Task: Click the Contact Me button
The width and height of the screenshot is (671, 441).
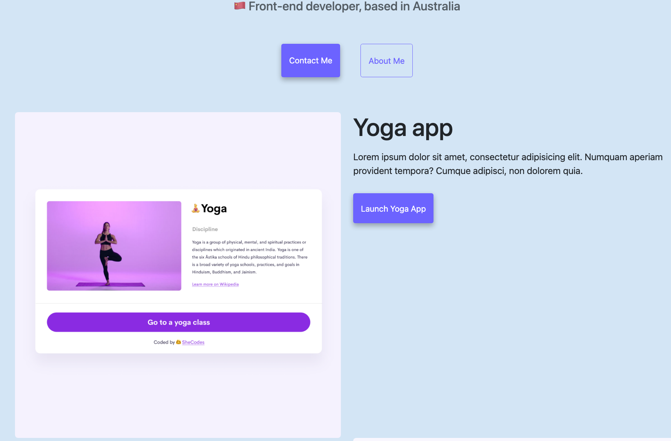Action: pyautogui.click(x=311, y=60)
